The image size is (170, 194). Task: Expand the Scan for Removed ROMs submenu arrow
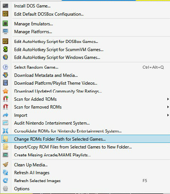tap(168, 107)
